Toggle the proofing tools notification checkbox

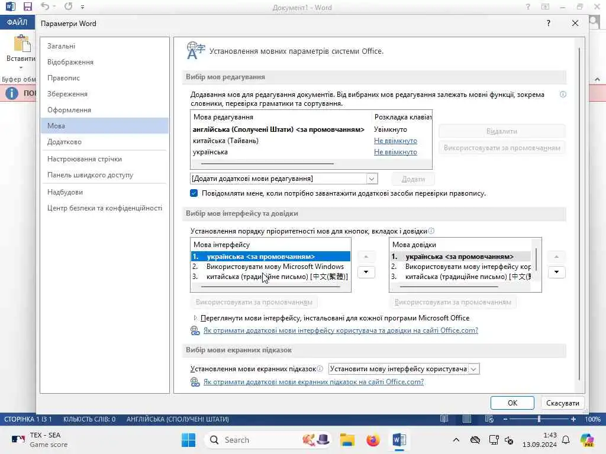coord(194,193)
